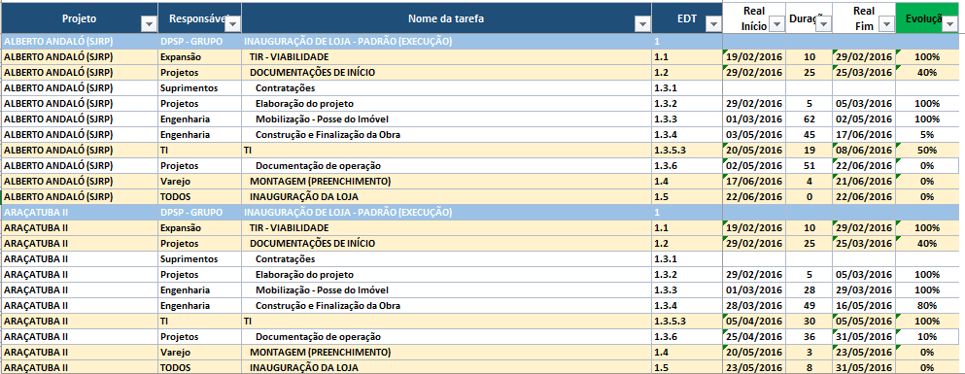965x374 pixels.
Task: Open the Nome da tarefa filter dropdown
Action: click(642, 24)
